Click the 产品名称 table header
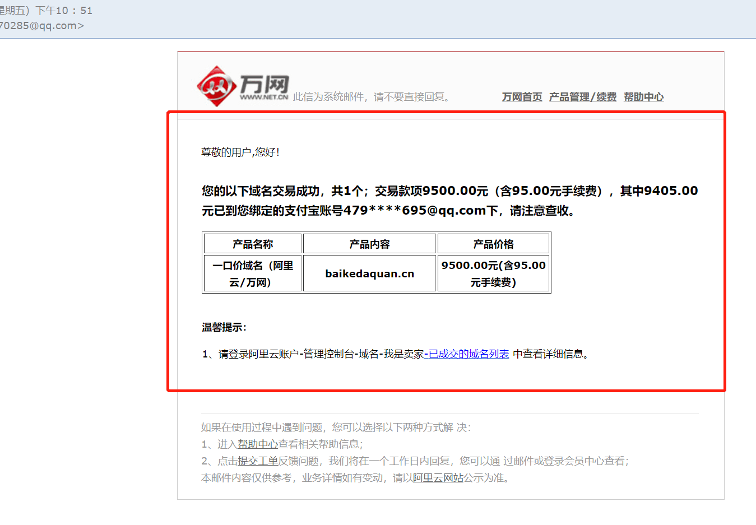This screenshot has height=525, width=756. click(253, 244)
